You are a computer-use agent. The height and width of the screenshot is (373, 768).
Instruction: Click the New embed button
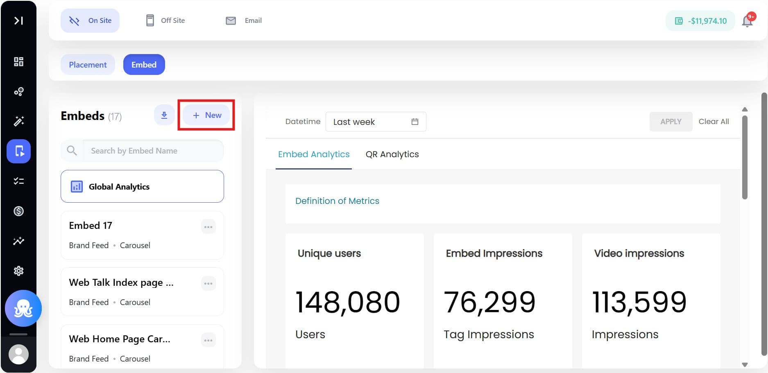point(206,115)
